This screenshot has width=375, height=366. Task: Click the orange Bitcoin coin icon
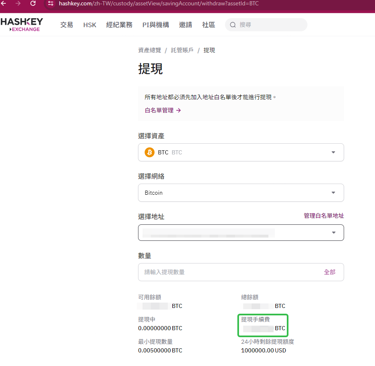coord(150,152)
